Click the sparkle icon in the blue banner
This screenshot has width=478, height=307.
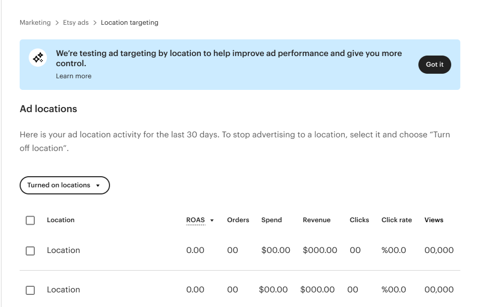[x=39, y=58]
